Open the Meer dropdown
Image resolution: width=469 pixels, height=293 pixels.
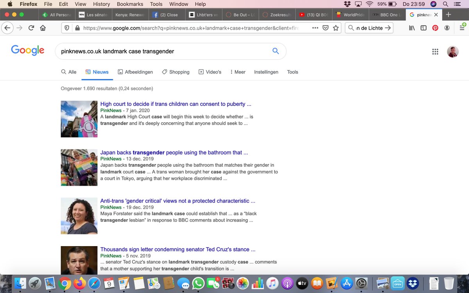pos(238,72)
